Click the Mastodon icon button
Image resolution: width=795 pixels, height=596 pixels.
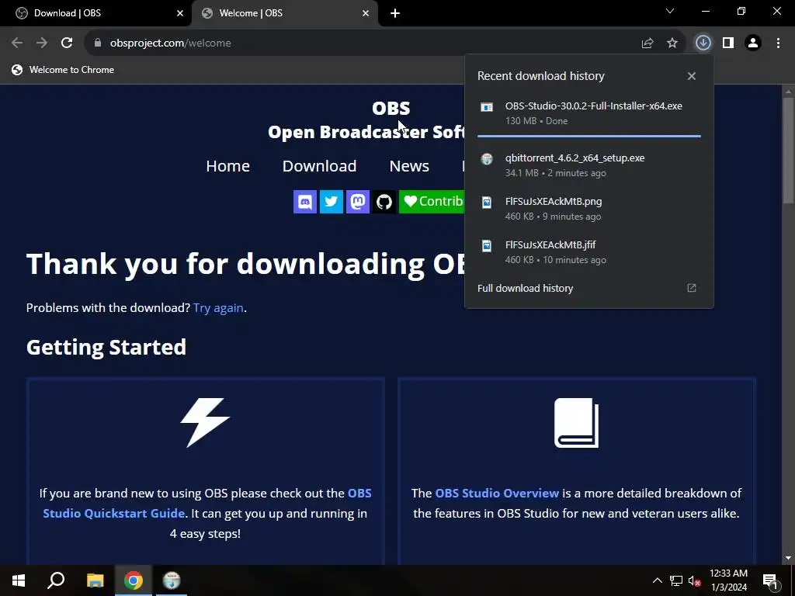357,202
